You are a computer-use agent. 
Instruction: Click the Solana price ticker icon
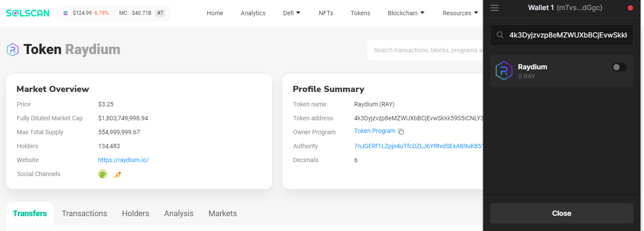[x=66, y=13]
